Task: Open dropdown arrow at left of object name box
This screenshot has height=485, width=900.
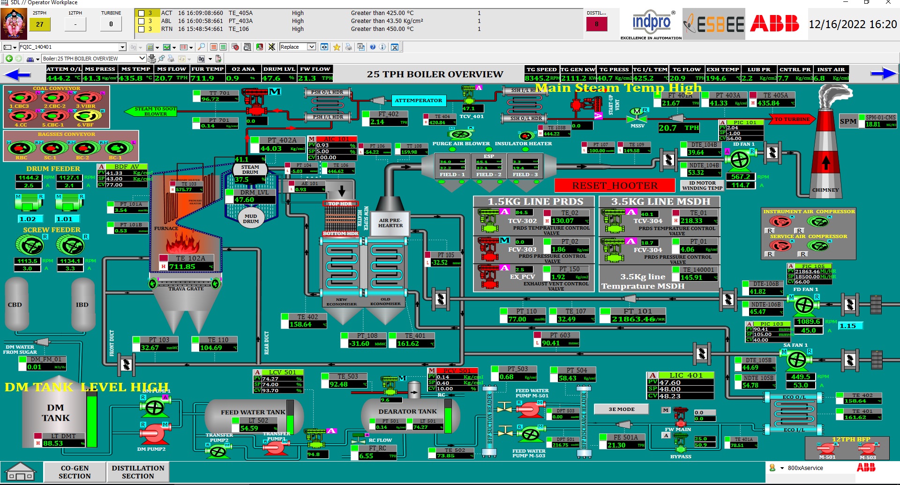Action: tap(15, 47)
